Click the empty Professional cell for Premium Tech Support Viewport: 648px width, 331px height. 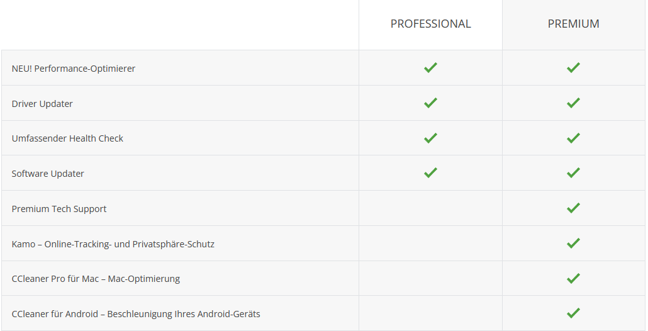(430, 208)
